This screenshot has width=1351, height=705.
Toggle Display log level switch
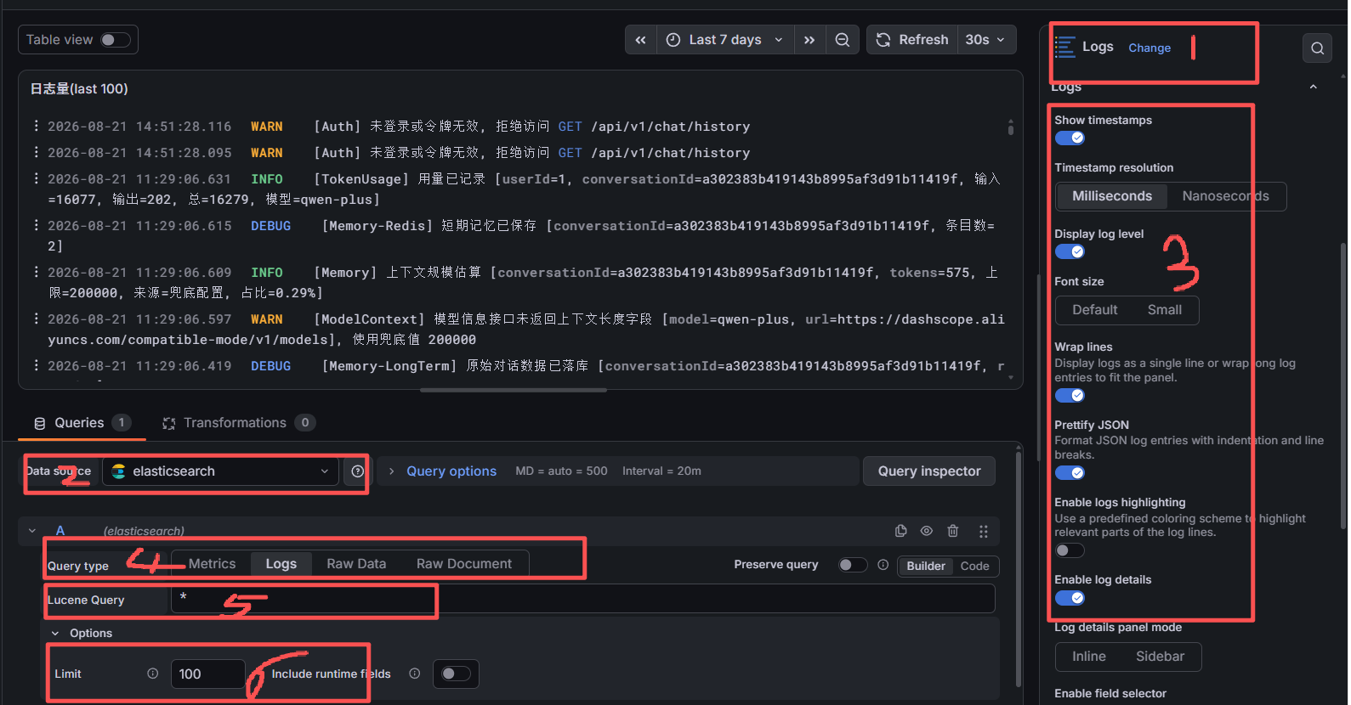coord(1070,252)
